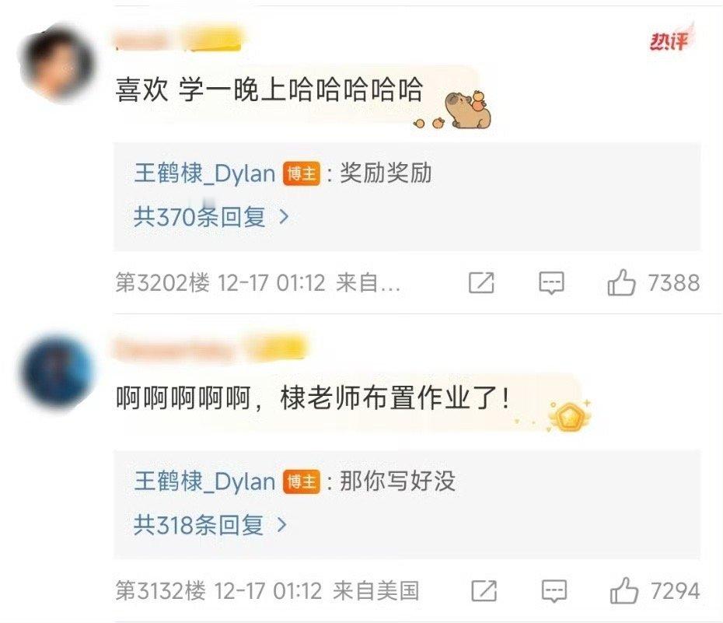Tap the reply icon on second comment
Screen dimensions: 723x623
[554, 590]
